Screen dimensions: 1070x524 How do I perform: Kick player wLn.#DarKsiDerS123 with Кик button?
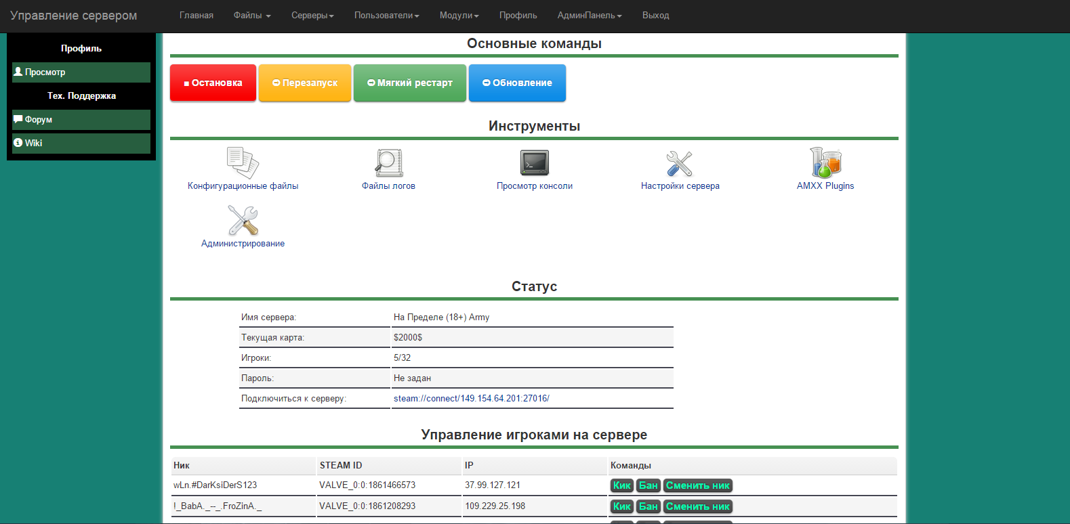point(621,485)
